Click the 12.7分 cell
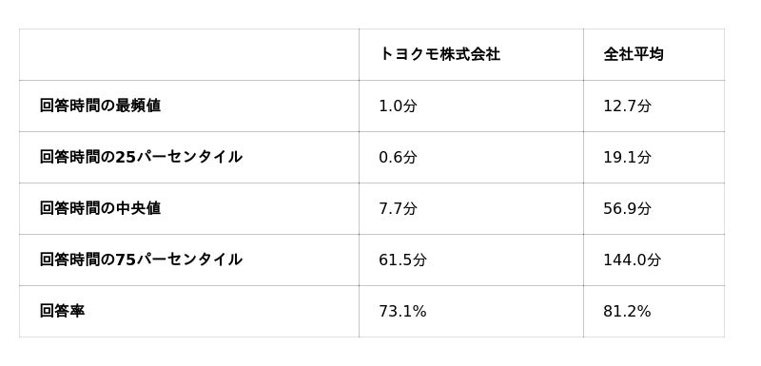The height and width of the screenshot is (366, 761). [627, 106]
